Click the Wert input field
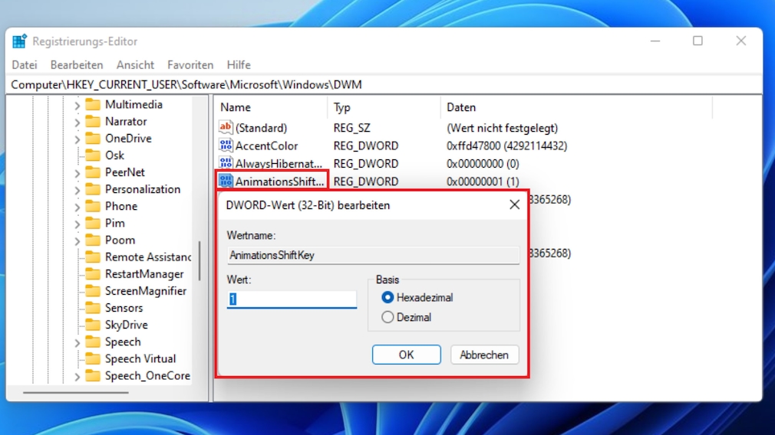 (292, 299)
